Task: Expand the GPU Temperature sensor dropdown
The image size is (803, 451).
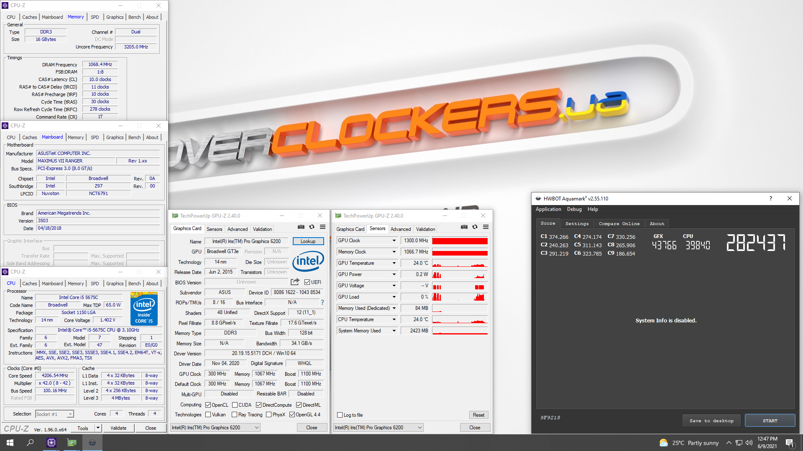Action: 394,263
